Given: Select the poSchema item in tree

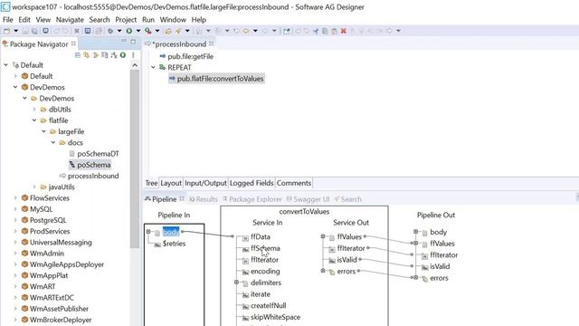Looking at the screenshot, I should click(94, 165).
